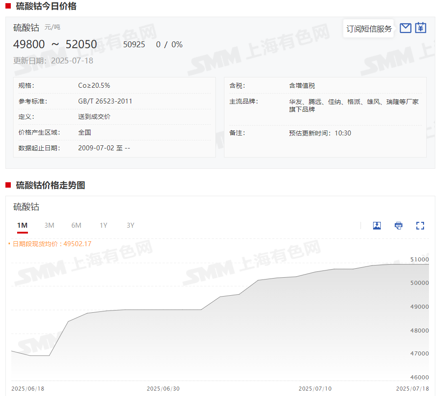The image size is (438, 396).
Task: Switch chart to 3M range
Action: tap(49, 225)
